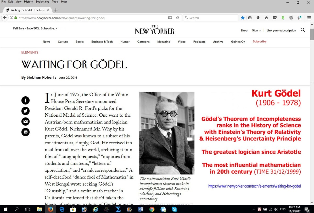Click the red Subscribe link
This screenshot has height=213, width=314.
[x=260, y=42]
